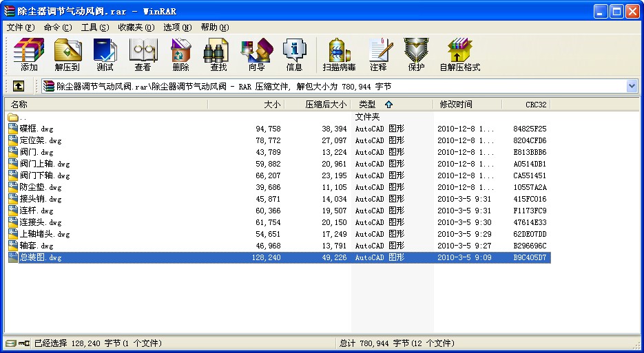The height and width of the screenshot is (353, 644).
Task: Open the 文件(F) menu
Action: pyautogui.click(x=21, y=28)
